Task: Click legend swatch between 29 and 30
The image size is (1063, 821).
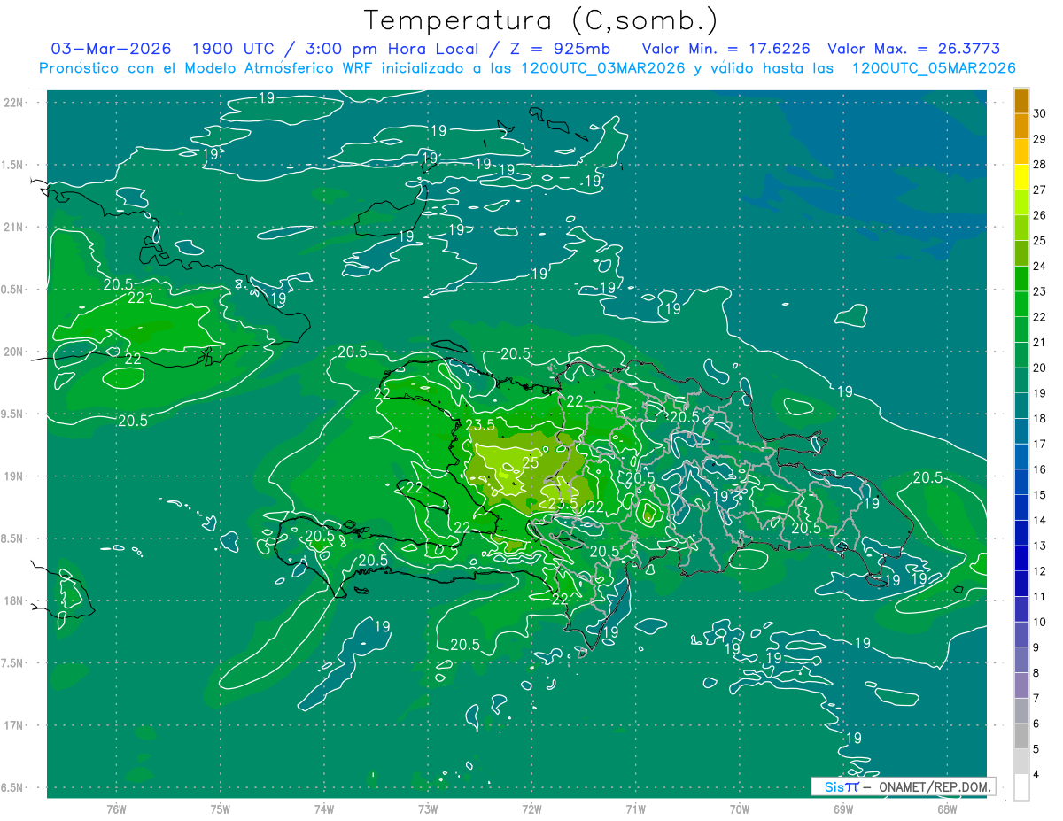Action: pos(1021,127)
